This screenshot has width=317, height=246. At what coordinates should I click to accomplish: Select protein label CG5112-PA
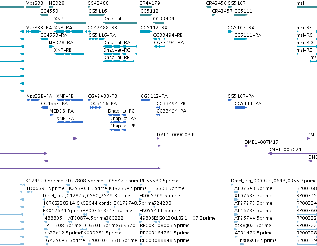154,96
